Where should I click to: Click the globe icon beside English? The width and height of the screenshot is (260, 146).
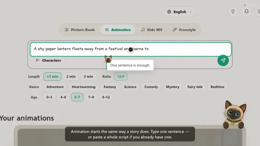pos(169,12)
